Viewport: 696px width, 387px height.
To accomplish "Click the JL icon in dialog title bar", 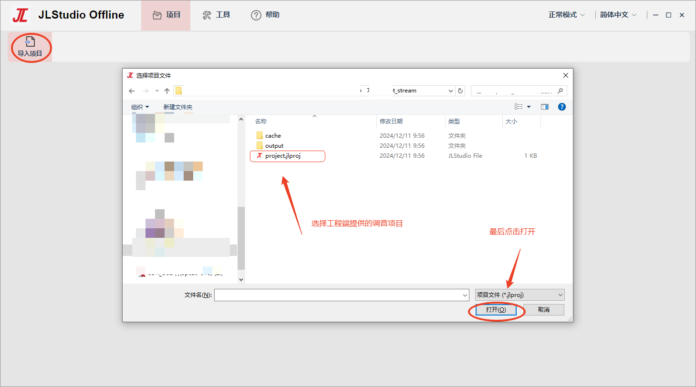I will tap(130, 75).
